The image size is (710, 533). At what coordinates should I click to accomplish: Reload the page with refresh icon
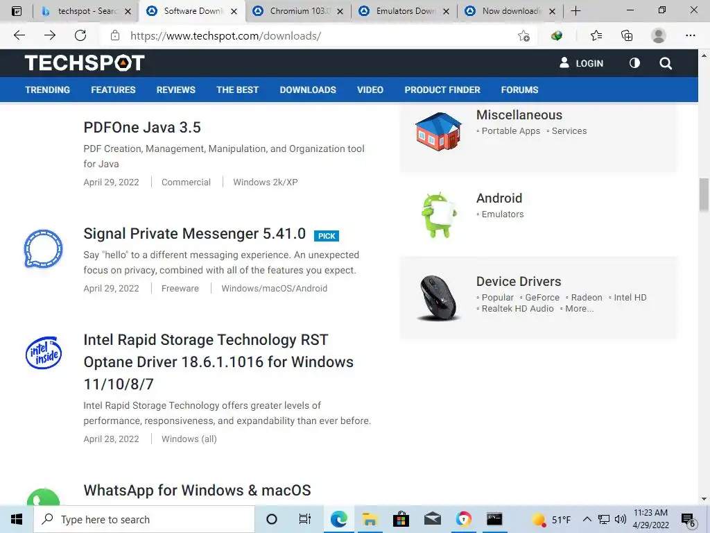point(80,35)
